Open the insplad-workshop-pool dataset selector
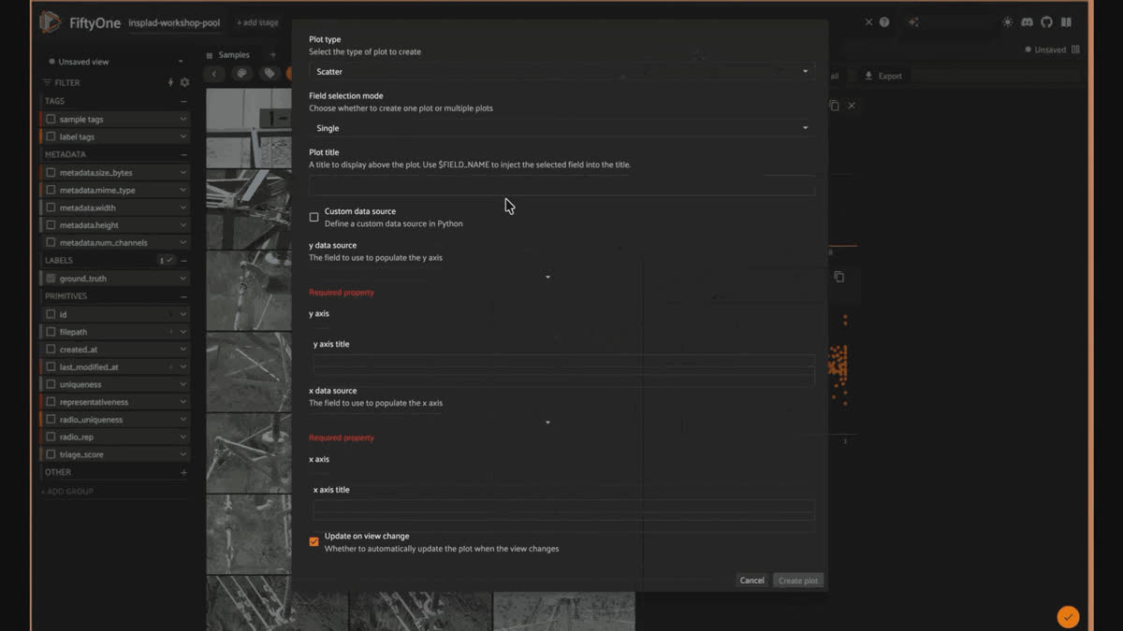Viewport: 1123px width, 631px height. click(x=174, y=22)
